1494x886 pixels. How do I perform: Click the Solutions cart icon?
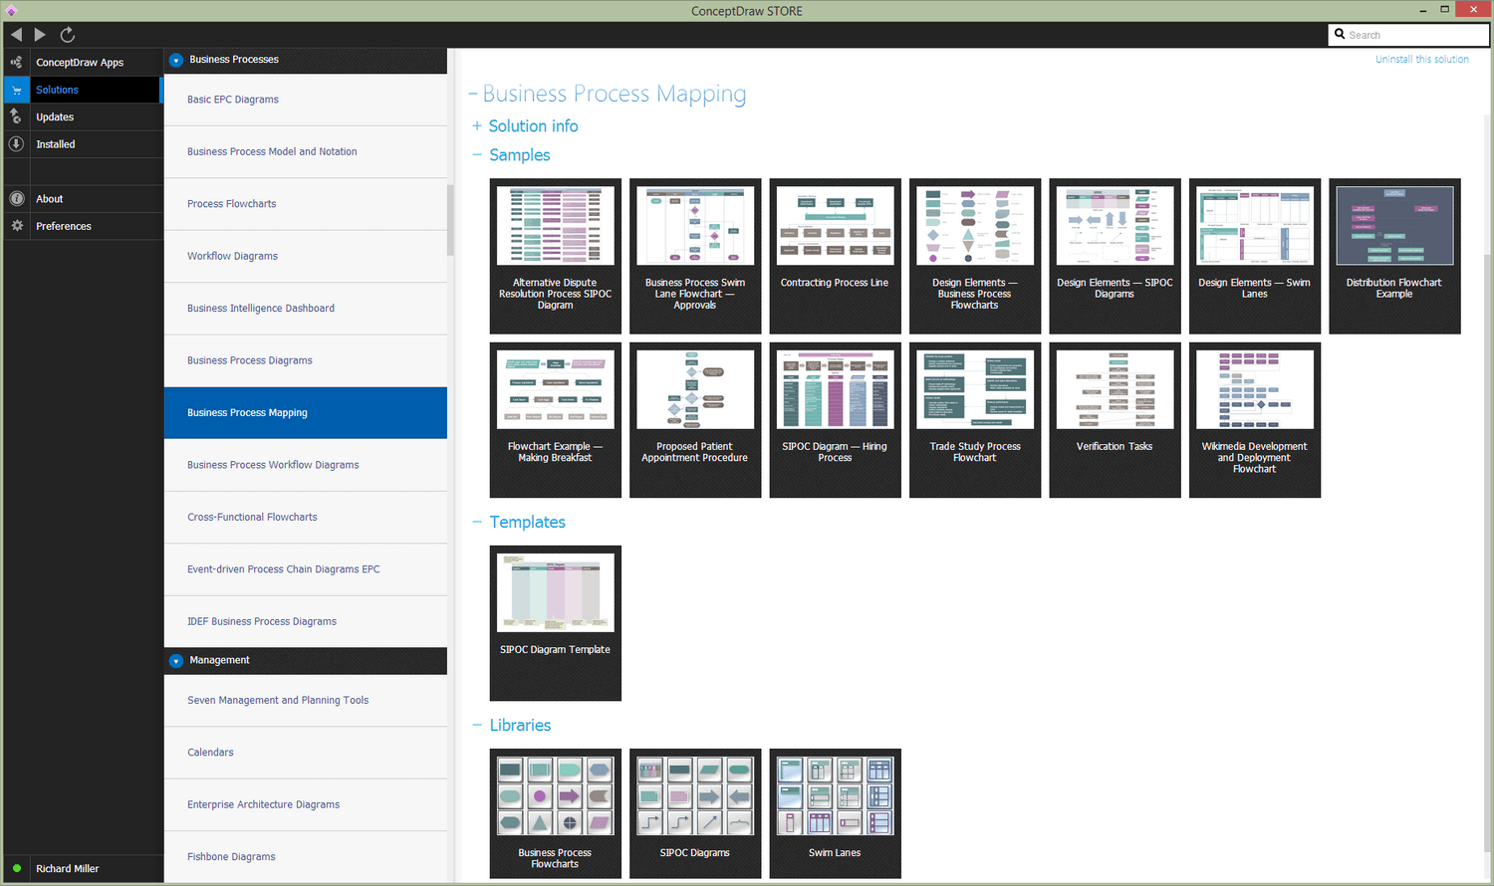[x=16, y=90]
